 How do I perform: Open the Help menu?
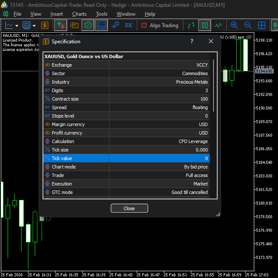pyautogui.click(x=150, y=14)
